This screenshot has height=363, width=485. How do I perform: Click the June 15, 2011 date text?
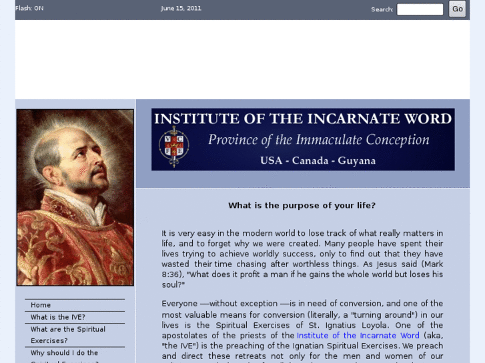coord(181,9)
